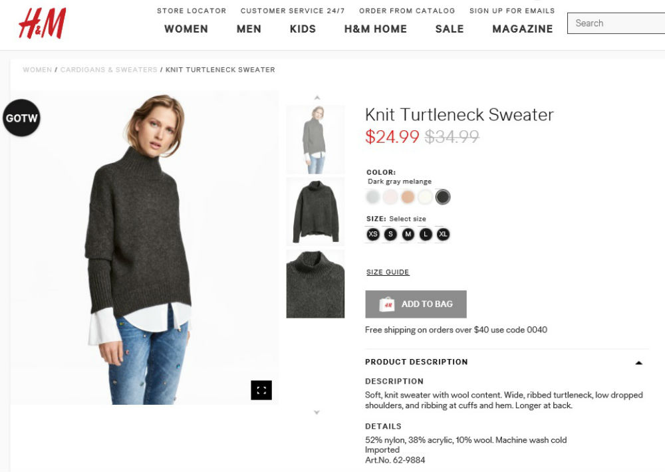
Task: Show next thumbnails with down arrow
Action: [x=317, y=412]
